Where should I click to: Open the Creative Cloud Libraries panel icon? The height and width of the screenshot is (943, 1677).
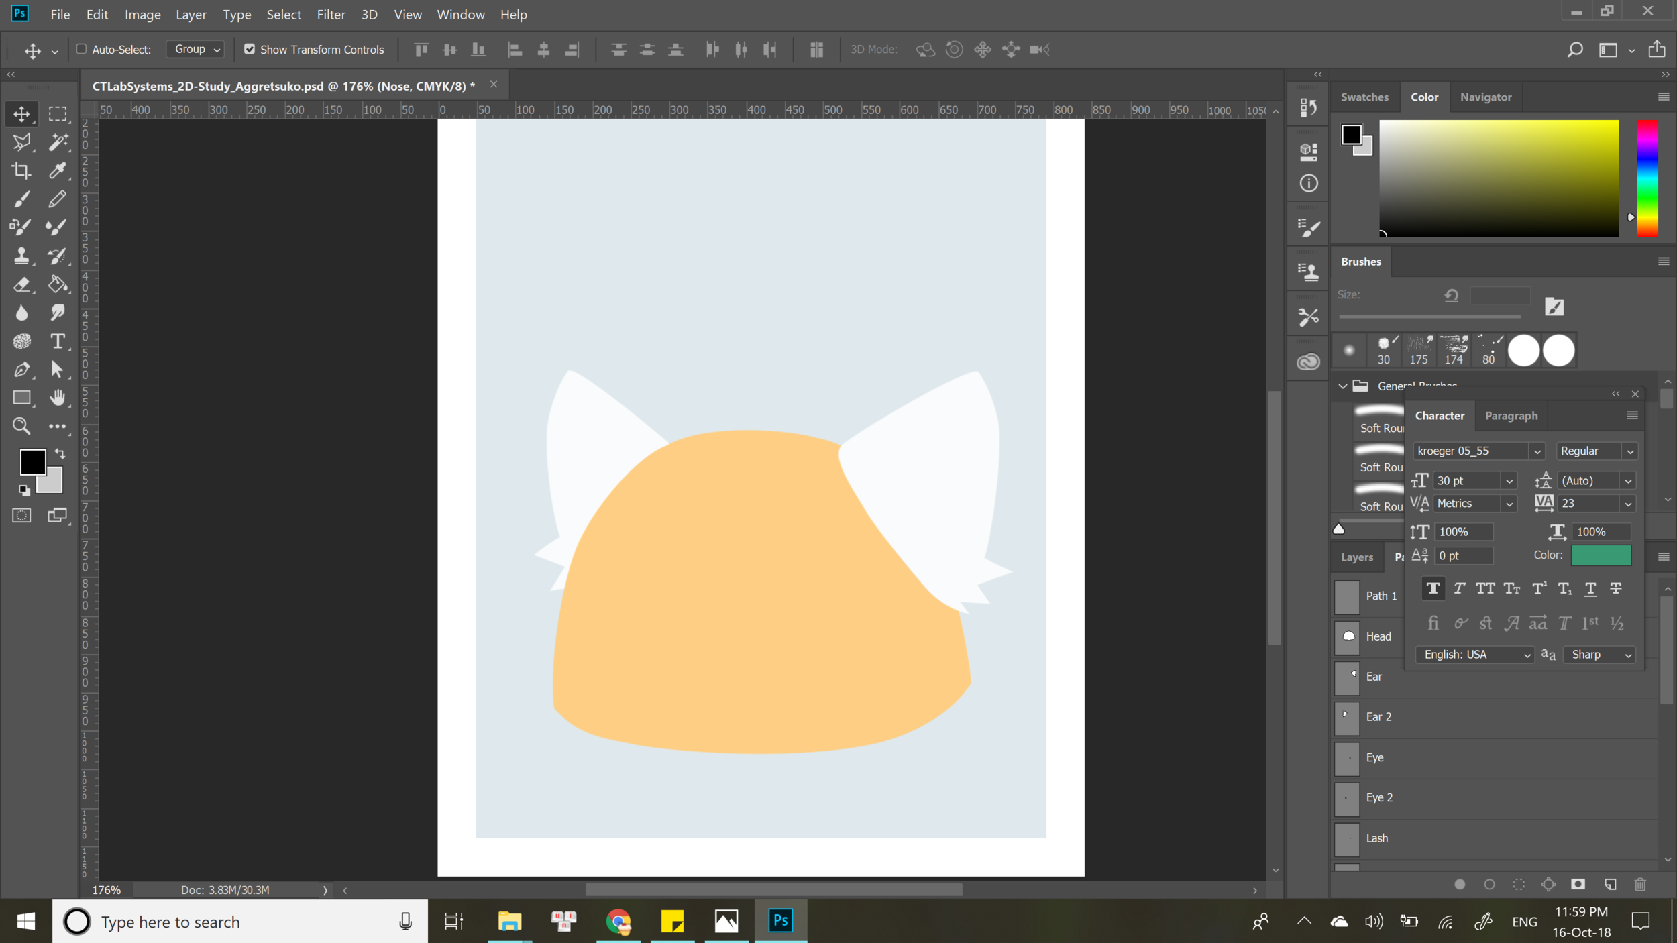(x=1308, y=362)
